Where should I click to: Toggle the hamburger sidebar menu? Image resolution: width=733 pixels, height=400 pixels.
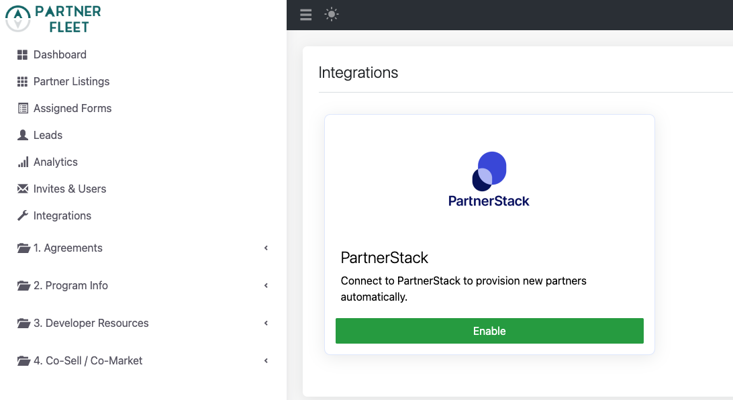305,15
